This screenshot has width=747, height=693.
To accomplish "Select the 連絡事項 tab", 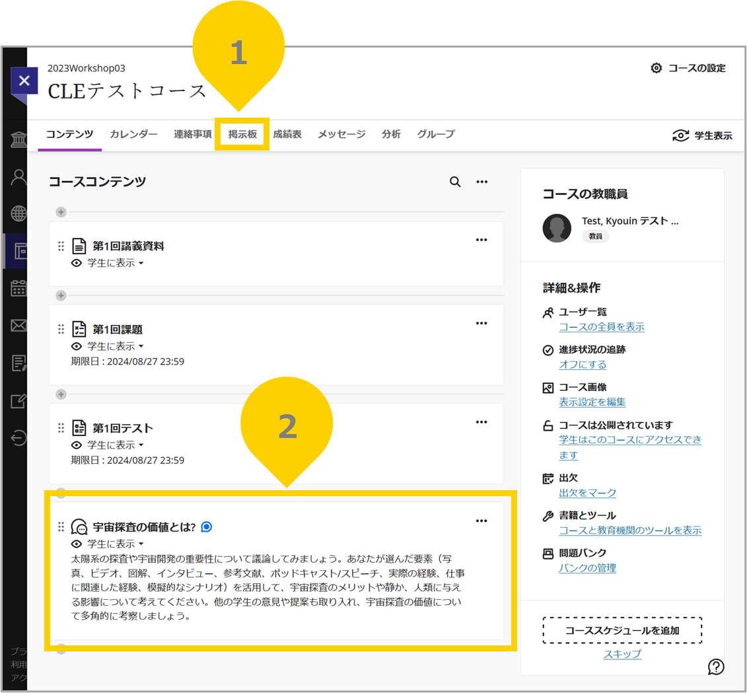I will point(193,134).
